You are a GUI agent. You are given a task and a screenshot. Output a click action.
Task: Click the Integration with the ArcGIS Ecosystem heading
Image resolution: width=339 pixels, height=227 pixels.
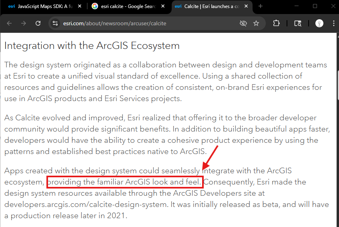92,46
